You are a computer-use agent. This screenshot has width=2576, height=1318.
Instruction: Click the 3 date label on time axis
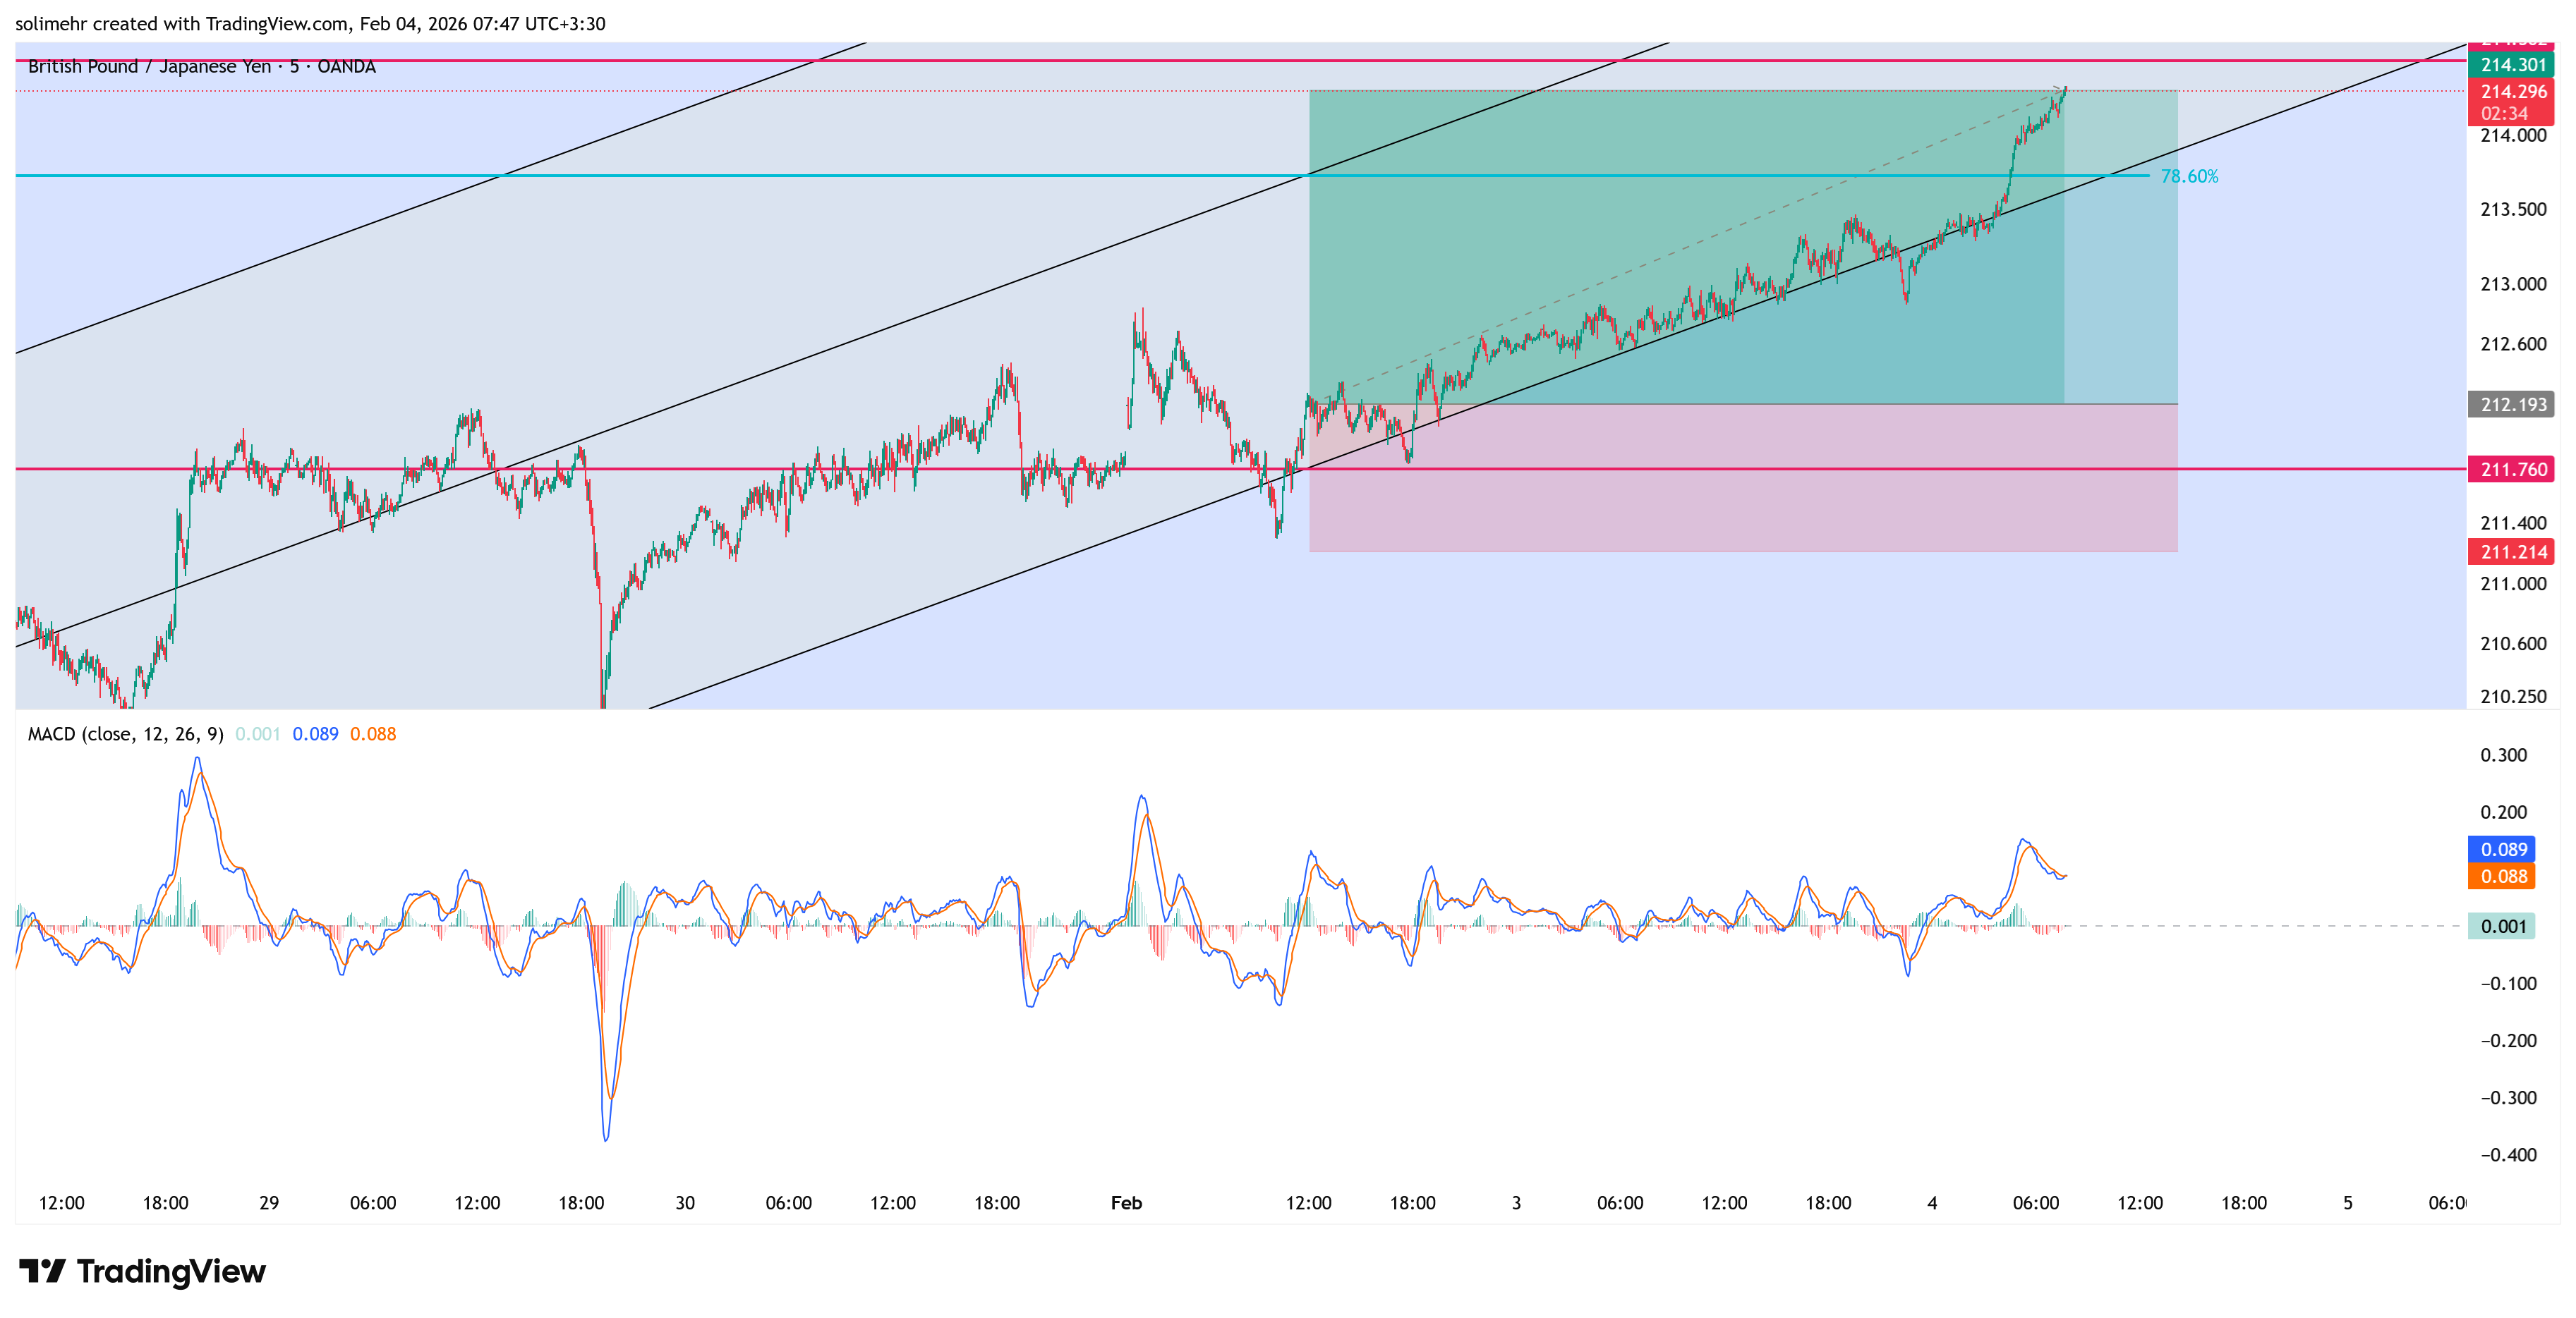point(1516,1203)
